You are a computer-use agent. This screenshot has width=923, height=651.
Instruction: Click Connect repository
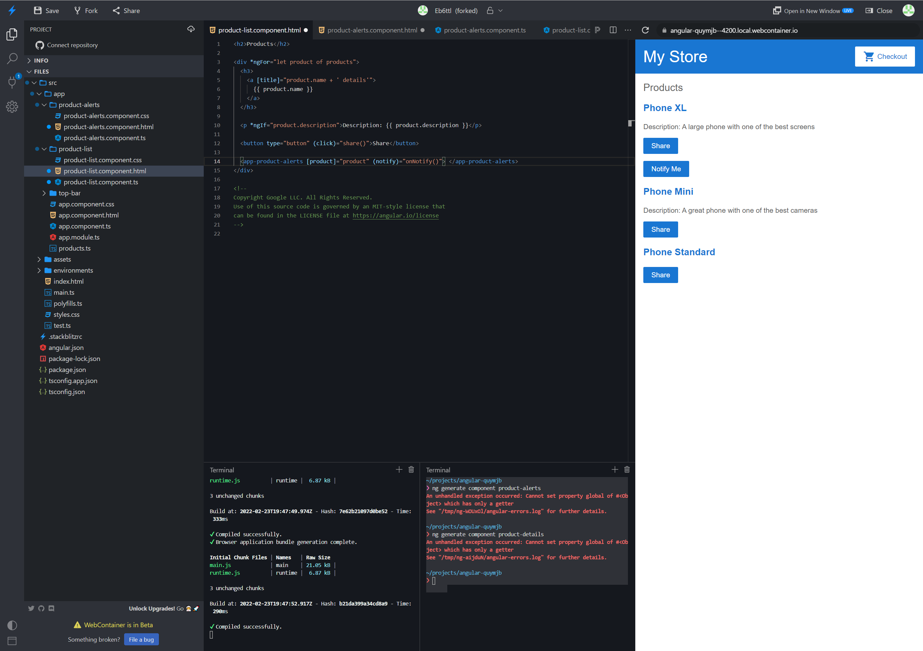72,45
